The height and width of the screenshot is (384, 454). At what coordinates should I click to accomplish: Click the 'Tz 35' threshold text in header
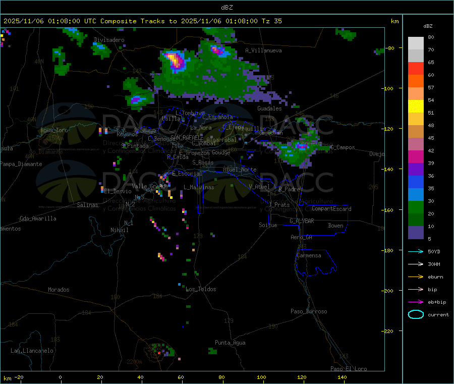pos(271,21)
